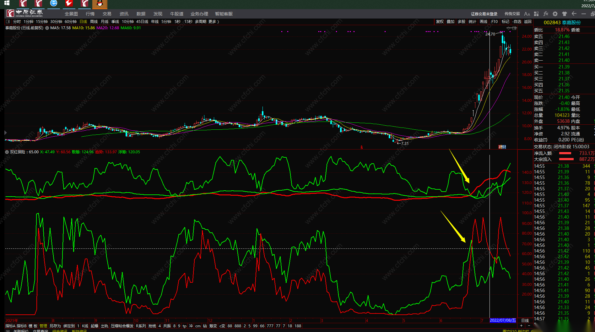Click the zoom slider handle above chart
Image resolution: width=595 pixels, height=332 pixels.
pos(514,28)
